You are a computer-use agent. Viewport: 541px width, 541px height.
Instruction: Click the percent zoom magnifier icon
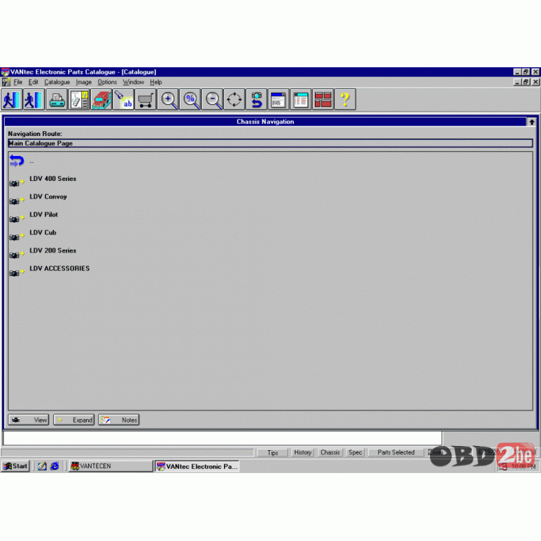190,100
